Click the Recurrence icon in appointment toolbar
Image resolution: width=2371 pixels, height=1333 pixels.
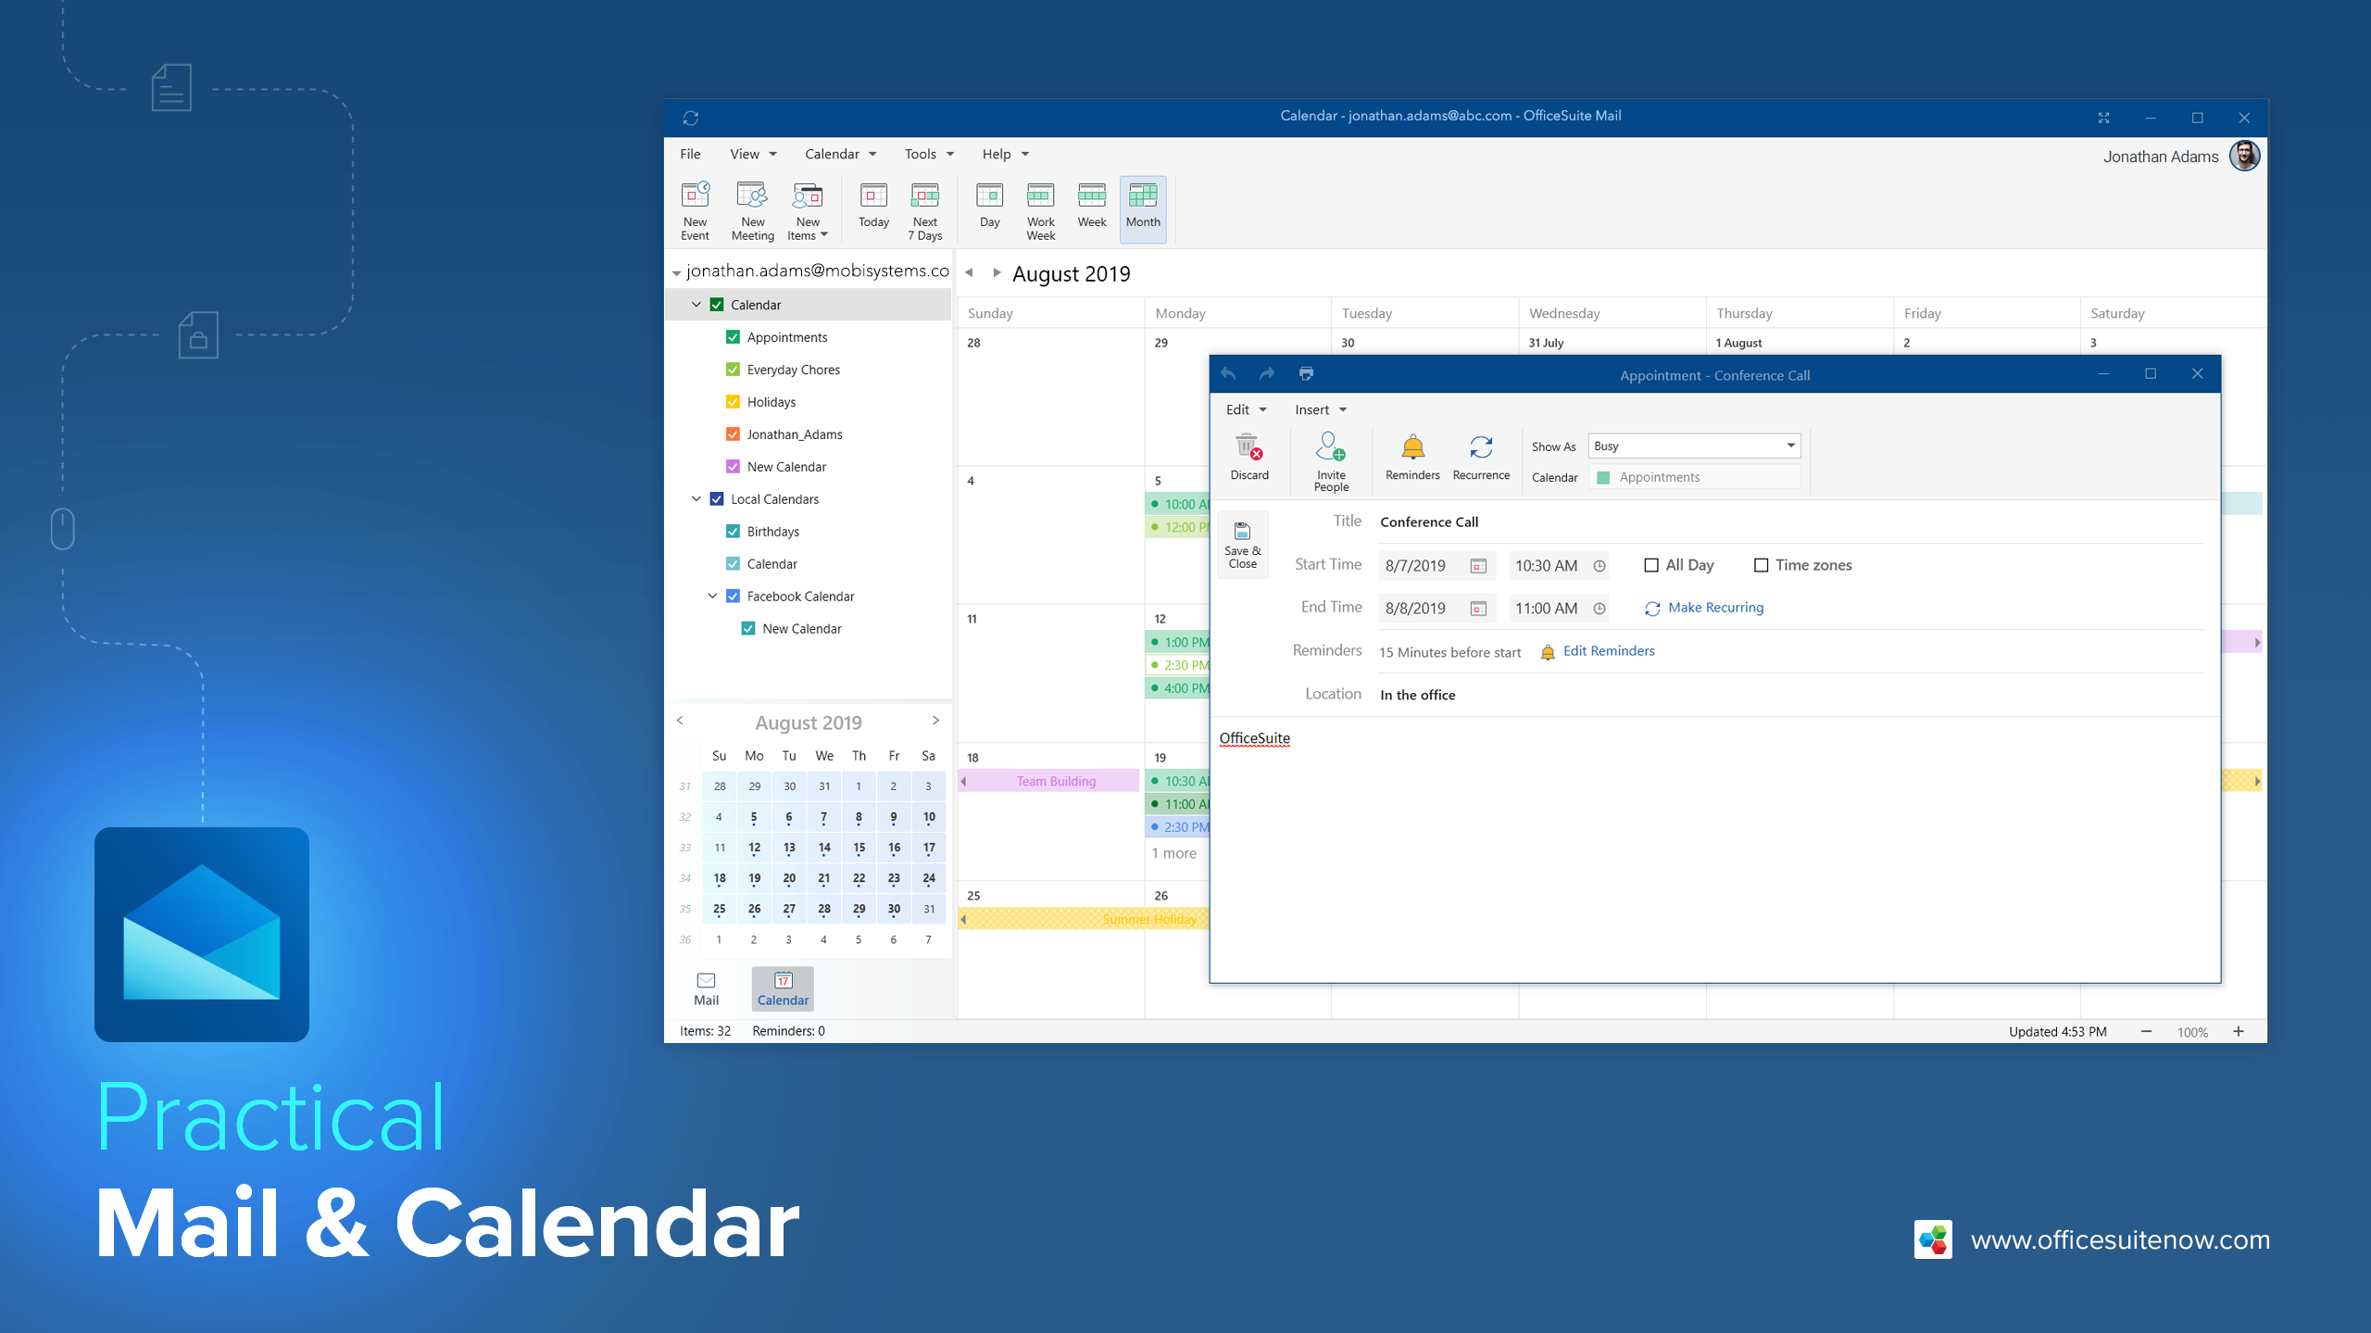(x=1477, y=457)
